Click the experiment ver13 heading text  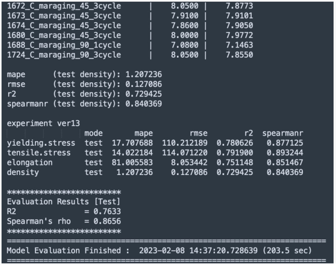(x=43, y=124)
